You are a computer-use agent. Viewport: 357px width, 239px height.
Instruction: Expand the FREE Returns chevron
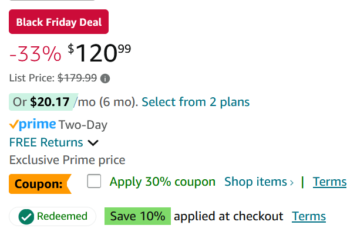click(93, 143)
